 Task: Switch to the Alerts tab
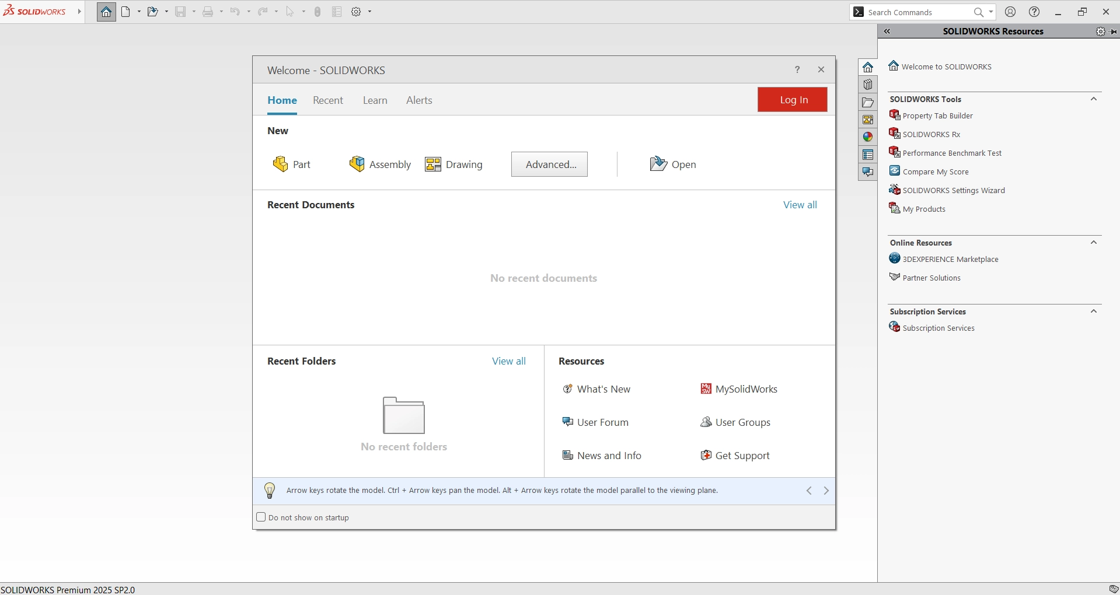pyautogui.click(x=419, y=100)
